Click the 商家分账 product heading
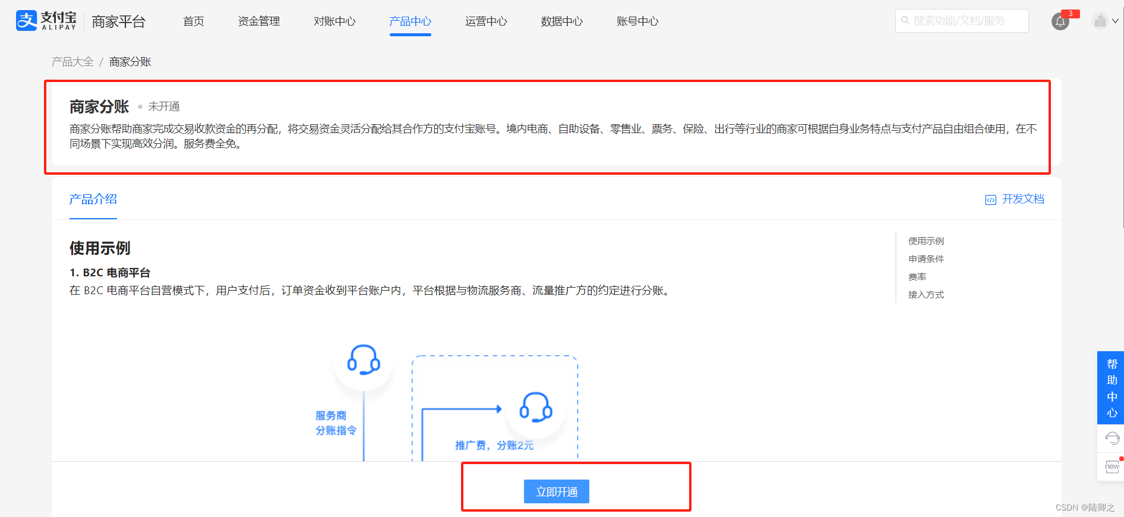The height and width of the screenshot is (517, 1124). (x=99, y=107)
